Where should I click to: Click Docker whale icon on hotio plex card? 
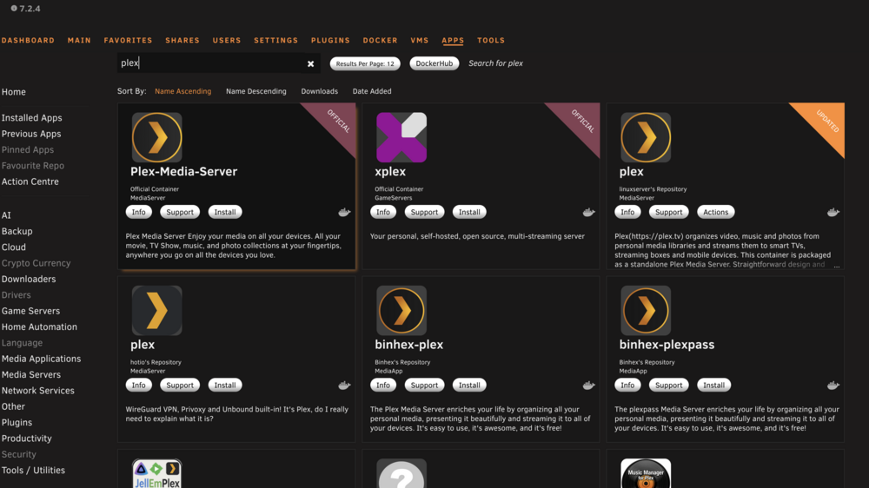point(344,385)
